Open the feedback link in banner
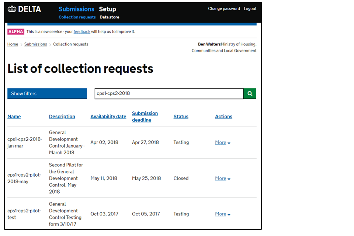Viewport: 354px width, 236px height. (x=82, y=32)
